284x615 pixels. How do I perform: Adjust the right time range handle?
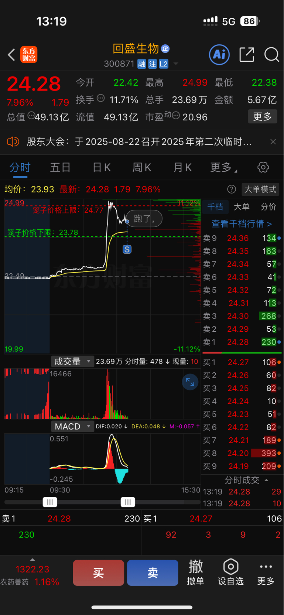[x=128, y=502]
